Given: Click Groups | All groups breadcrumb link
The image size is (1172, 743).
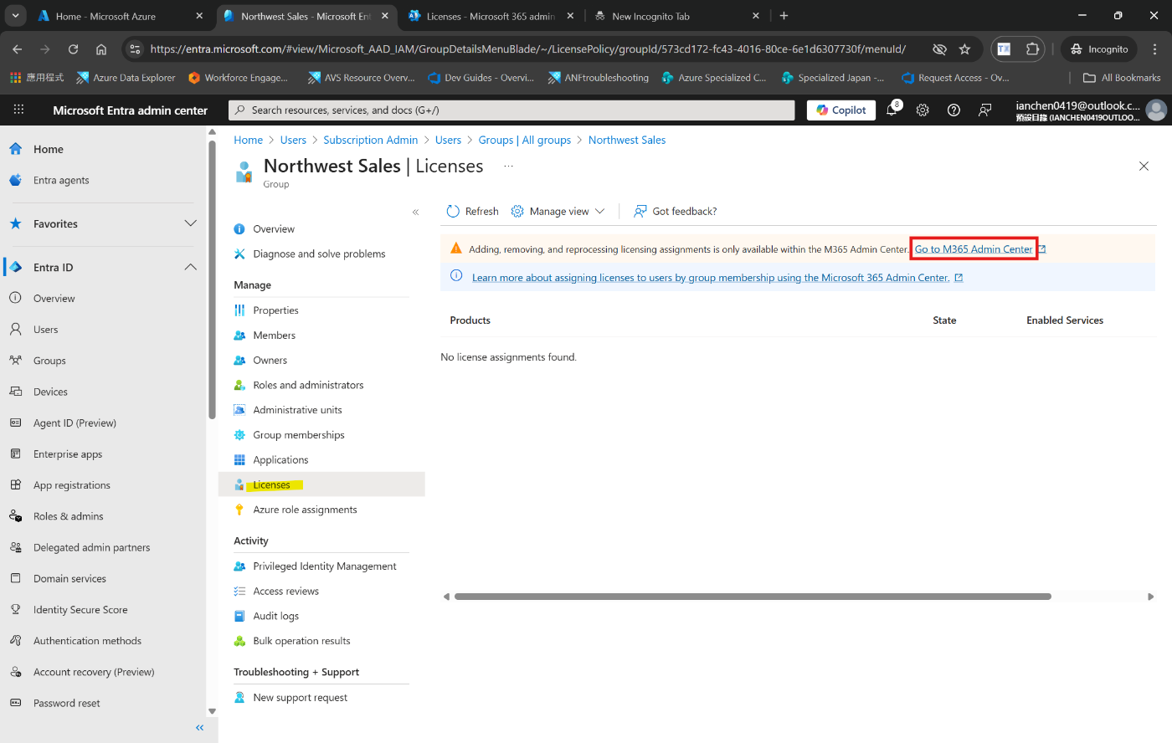Looking at the screenshot, I should point(524,141).
